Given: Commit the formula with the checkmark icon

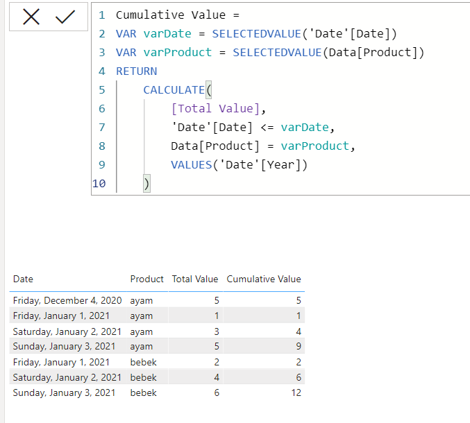Looking at the screenshot, I should point(65,17).
